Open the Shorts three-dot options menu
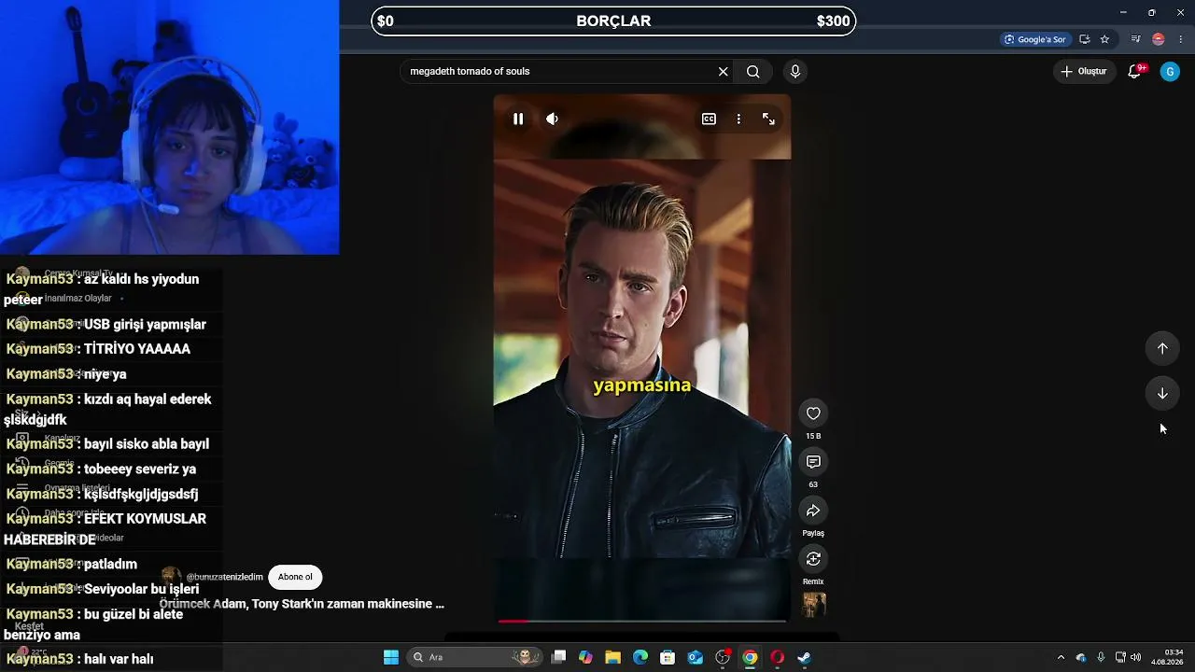Screen dimensions: 1195x672 pyautogui.click(x=738, y=119)
